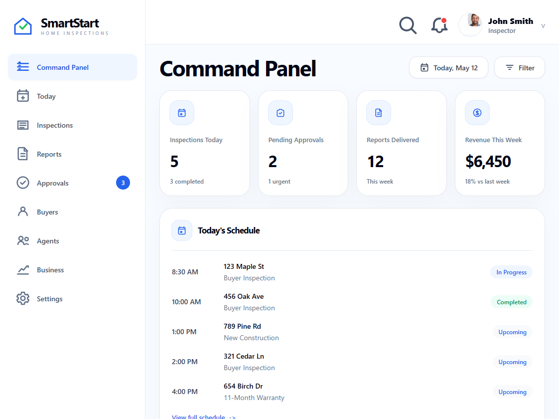Click the Pending Approvals value 2

point(273,162)
